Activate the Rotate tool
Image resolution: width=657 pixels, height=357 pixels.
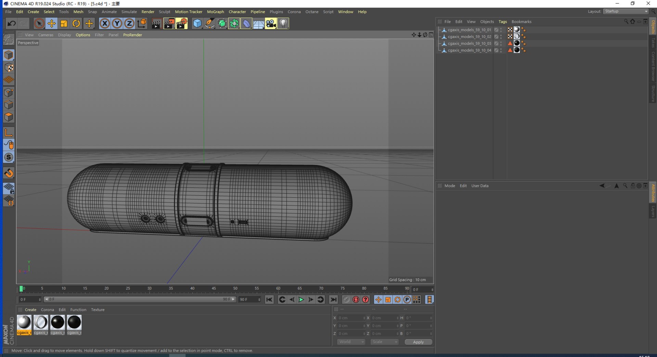click(x=76, y=24)
